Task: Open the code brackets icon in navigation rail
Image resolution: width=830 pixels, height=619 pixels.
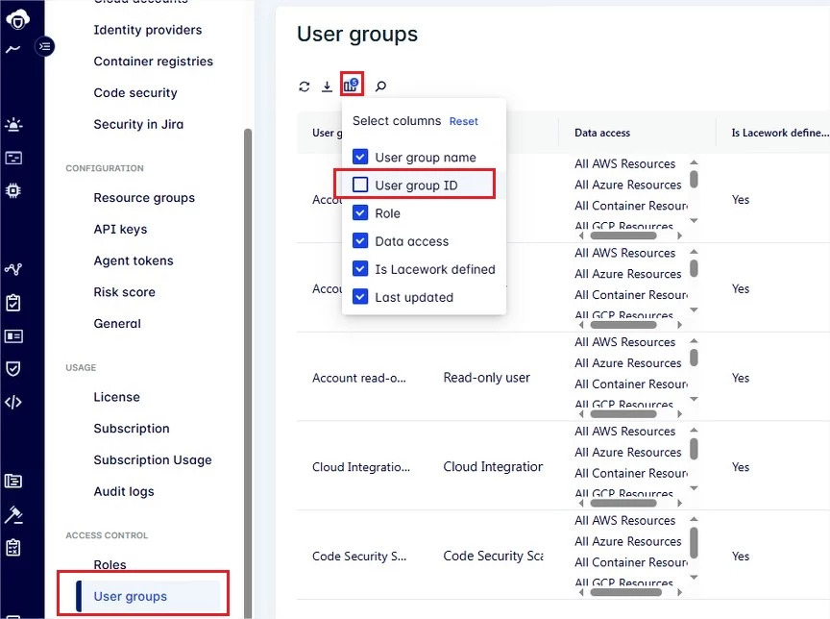Action: 13,403
